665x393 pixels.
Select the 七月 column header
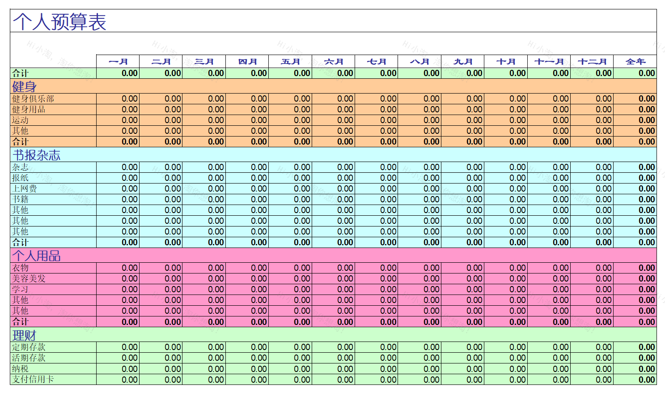(377, 62)
